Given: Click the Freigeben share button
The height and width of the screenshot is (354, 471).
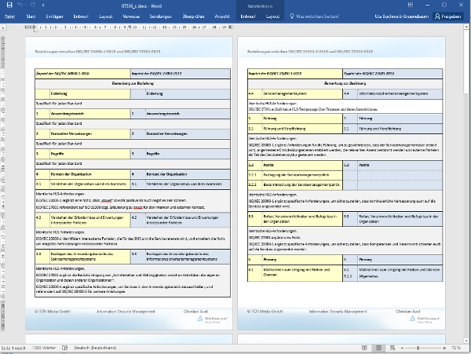Looking at the screenshot, I should coord(447,16).
